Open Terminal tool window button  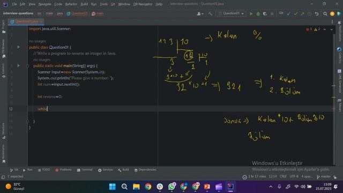(85, 170)
